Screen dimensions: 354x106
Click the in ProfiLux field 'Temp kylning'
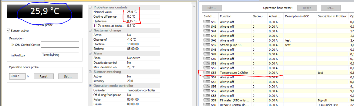pyautogui.click(x=60, y=55)
